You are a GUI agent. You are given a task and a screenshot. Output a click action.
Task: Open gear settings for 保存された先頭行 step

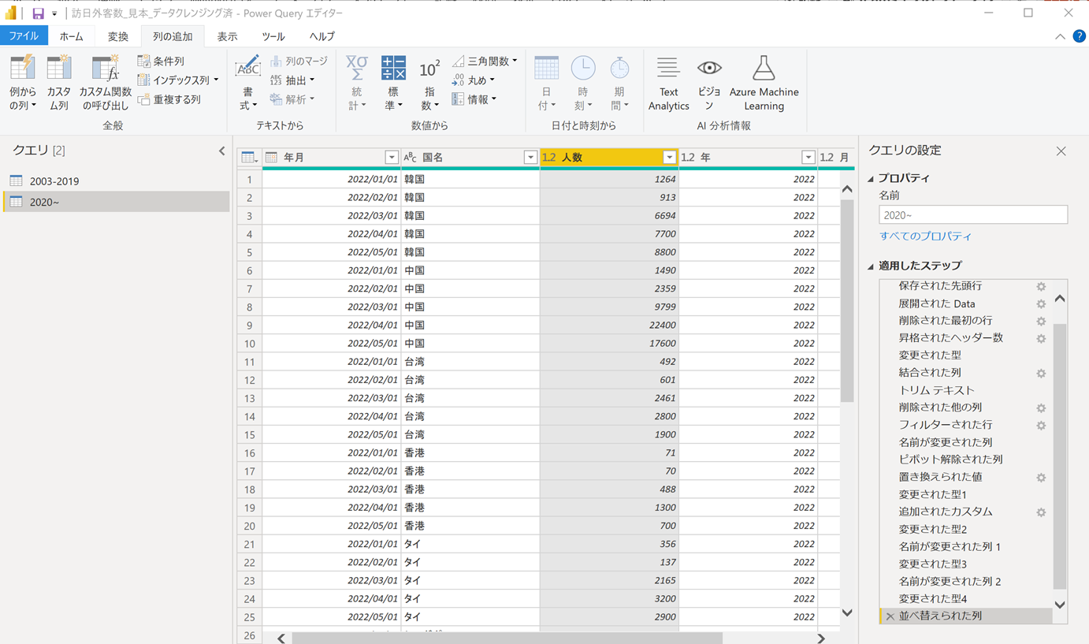pyautogui.click(x=1041, y=287)
